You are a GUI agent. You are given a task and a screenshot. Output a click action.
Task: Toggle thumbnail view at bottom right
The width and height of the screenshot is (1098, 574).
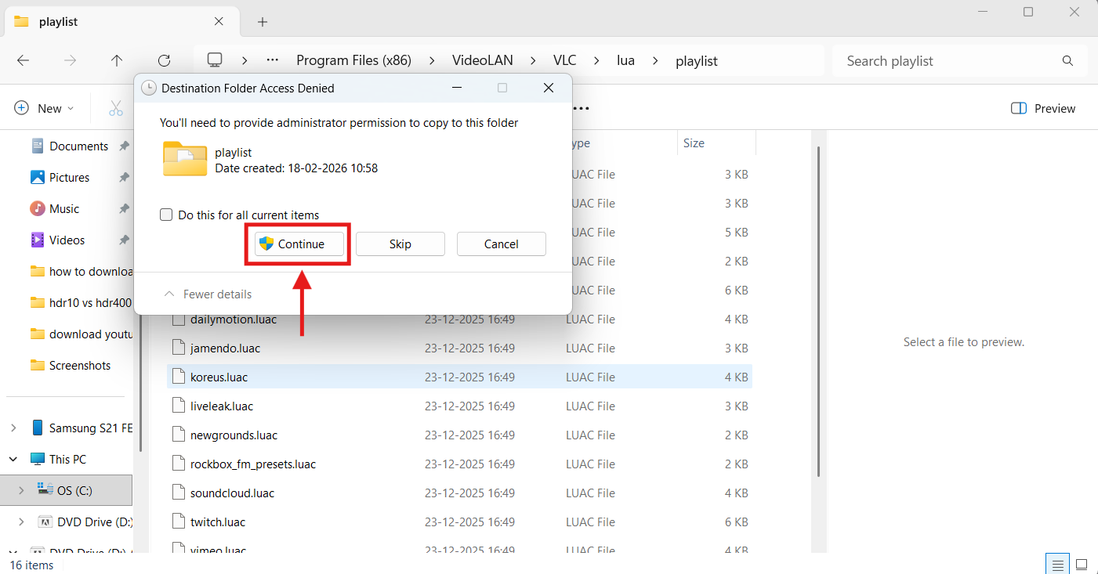(x=1082, y=563)
